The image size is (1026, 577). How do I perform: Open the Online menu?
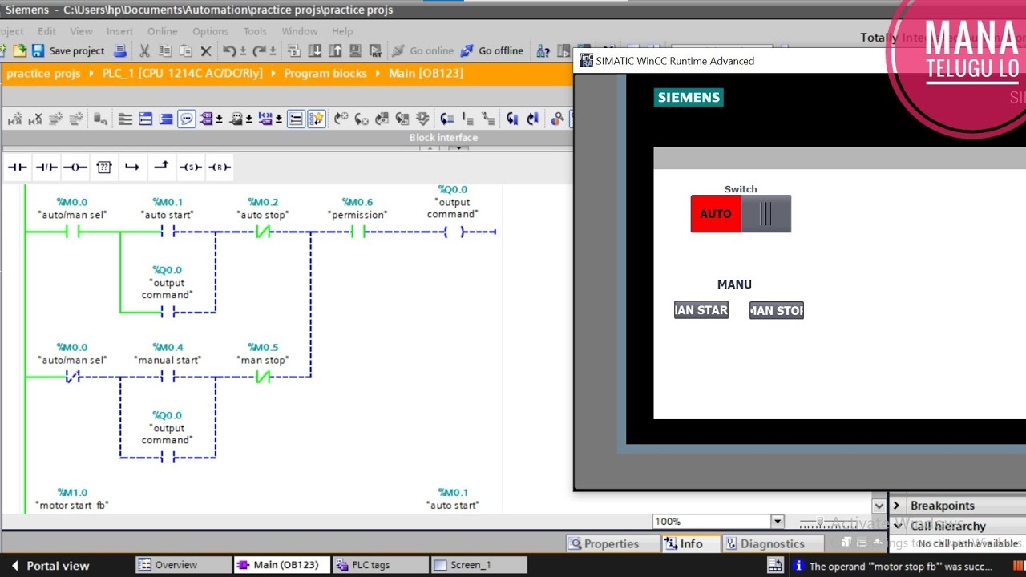(x=163, y=31)
